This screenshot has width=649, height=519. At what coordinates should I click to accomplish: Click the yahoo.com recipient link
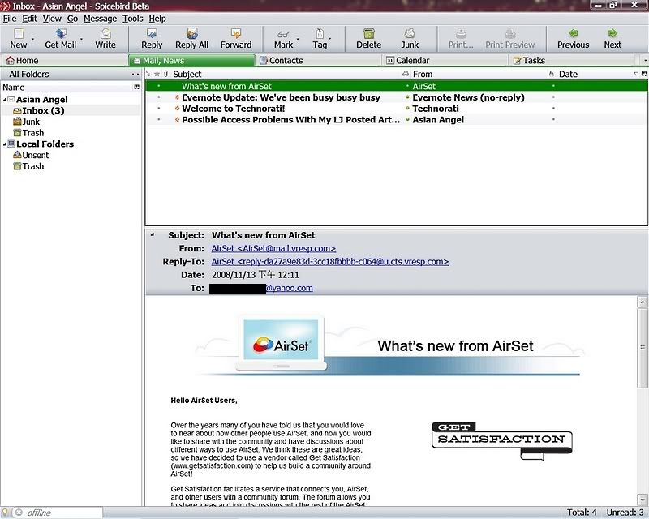coord(289,288)
